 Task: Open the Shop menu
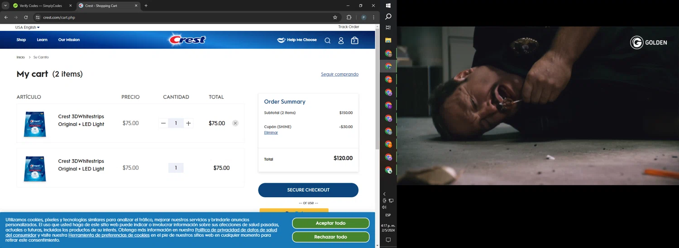coord(21,40)
